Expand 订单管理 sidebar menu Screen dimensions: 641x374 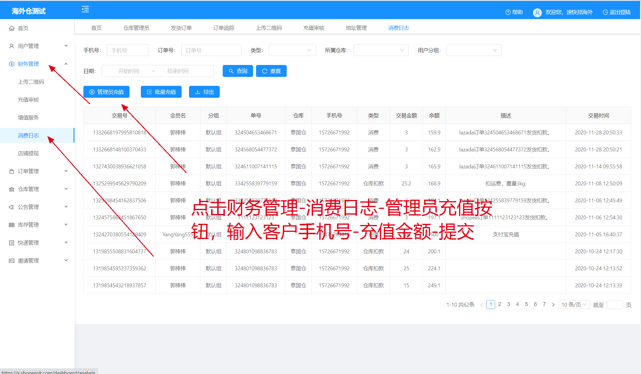66,171
